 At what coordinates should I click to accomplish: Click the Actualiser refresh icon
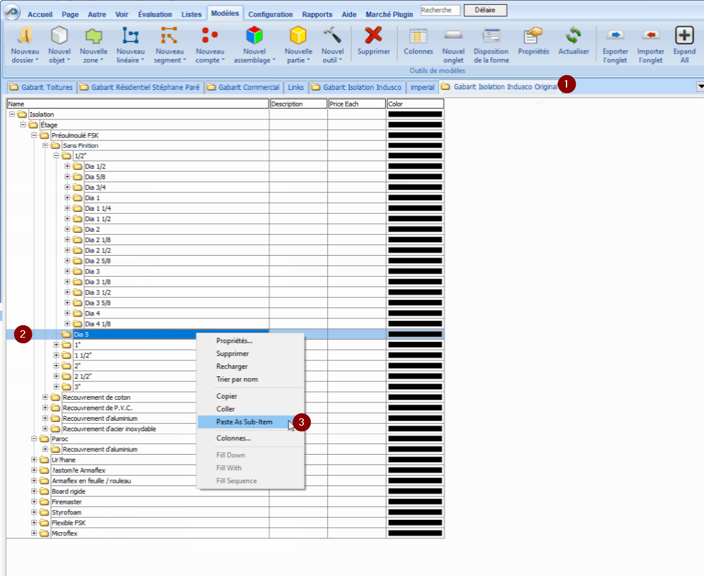pos(573,36)
